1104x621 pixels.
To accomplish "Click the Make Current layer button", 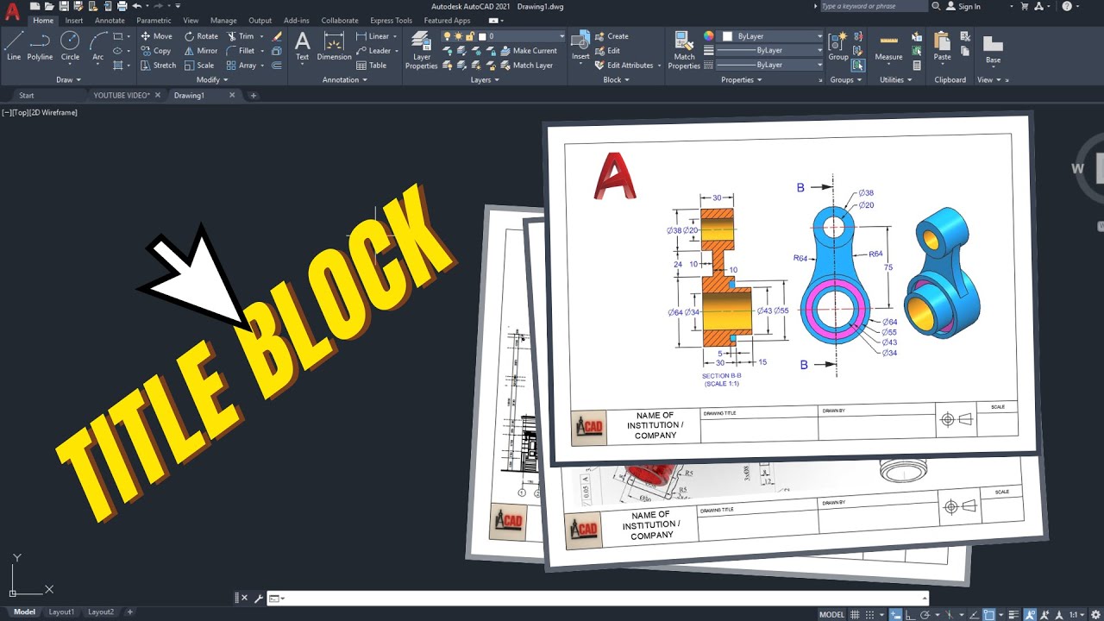I will click(527, 51).
